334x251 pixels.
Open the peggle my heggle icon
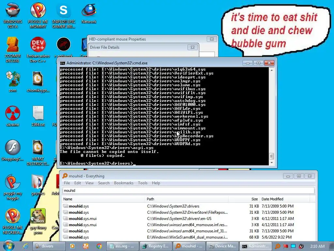[13, 187]
